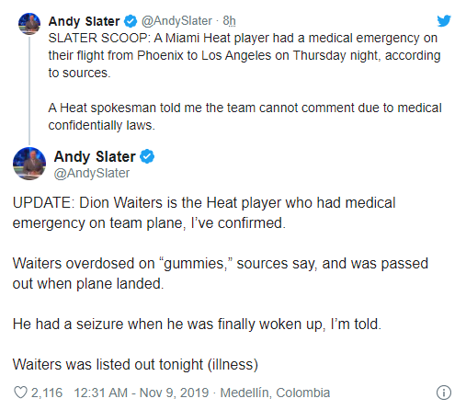Click the vertical thread line connecting tweets
The height and width of the screenshot is (410, 466).
(x=29, y=90)
